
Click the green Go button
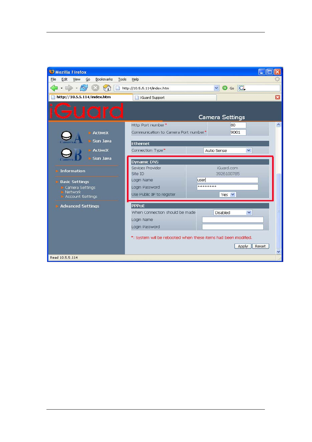[x=228, y=88]
